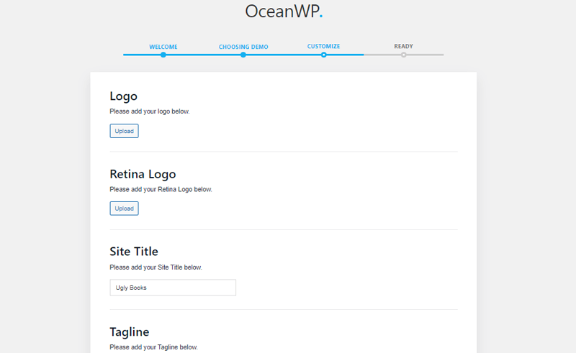Select the Retina Logo heading
The height and width of the screenshot is (353, 576).
[x=143, y=174]
